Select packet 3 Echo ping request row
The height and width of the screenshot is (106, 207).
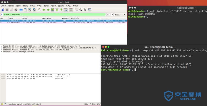(x=64, y=21)
